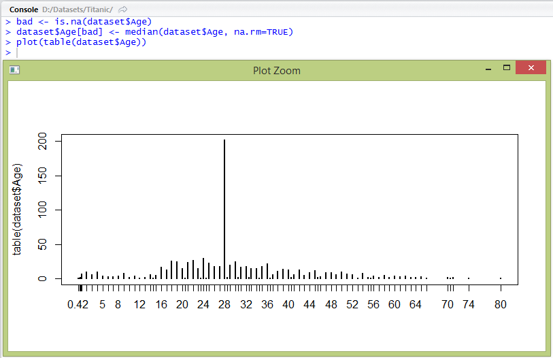Click the x-axis label 60
Viewport: 553px width, 358px height.
(395, 304)
